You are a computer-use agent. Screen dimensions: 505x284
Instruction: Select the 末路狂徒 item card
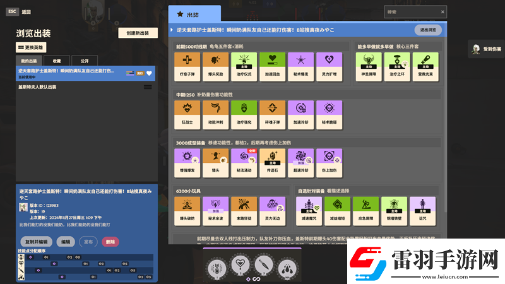tap(244, 211)
